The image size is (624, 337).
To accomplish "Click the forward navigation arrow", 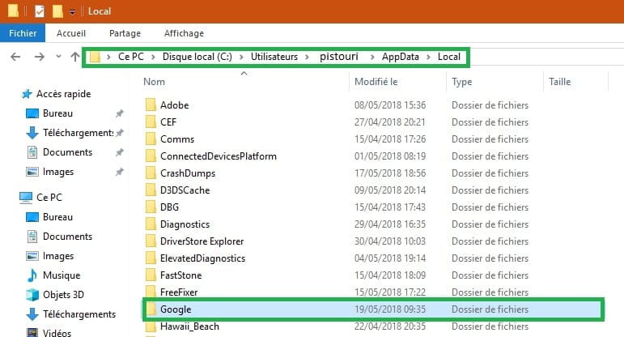I will [39, 57].
